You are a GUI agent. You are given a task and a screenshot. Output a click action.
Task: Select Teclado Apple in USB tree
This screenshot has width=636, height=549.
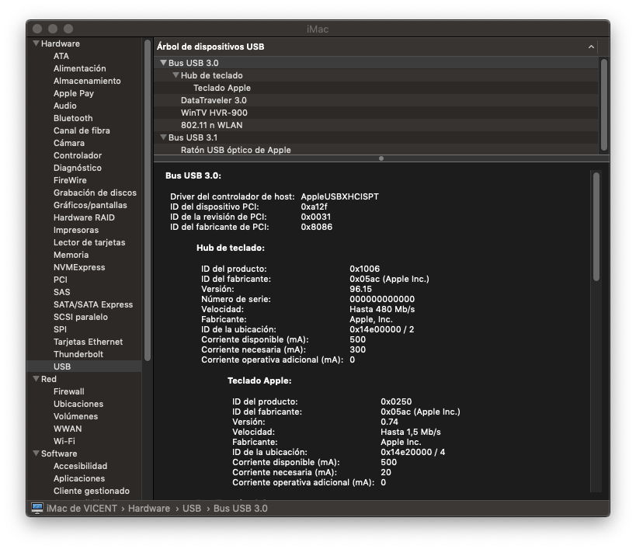(222, 88)
